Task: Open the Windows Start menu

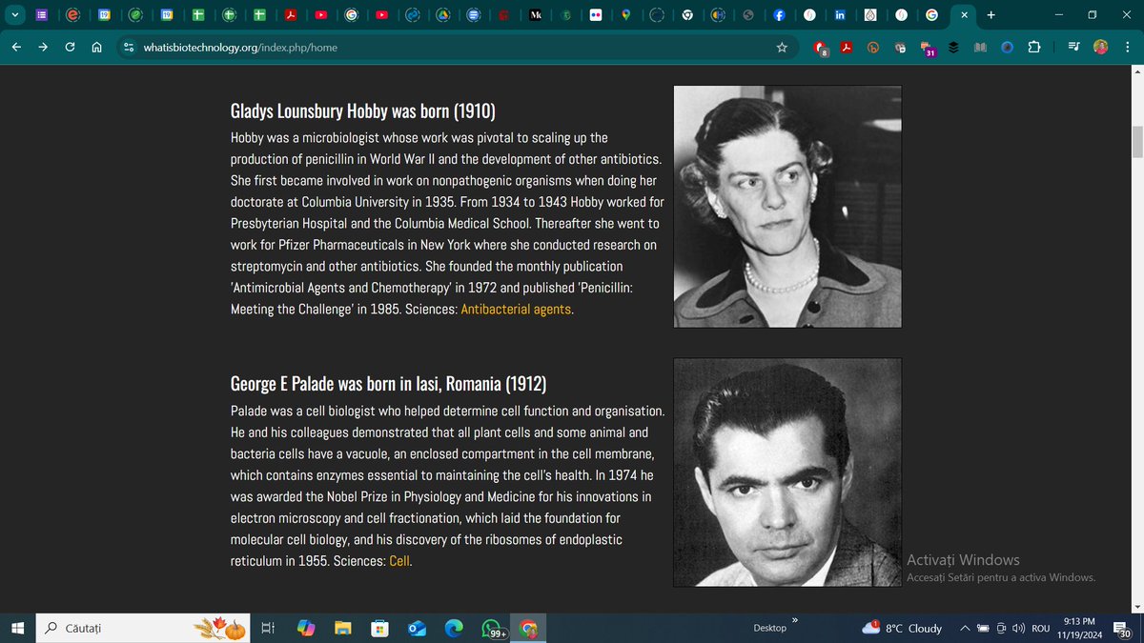Action: (17, 628)
